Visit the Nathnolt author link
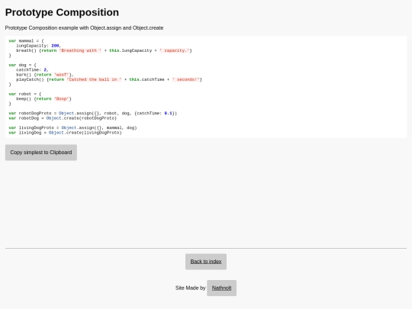The image size is (412, 309). tap(221, 288)
